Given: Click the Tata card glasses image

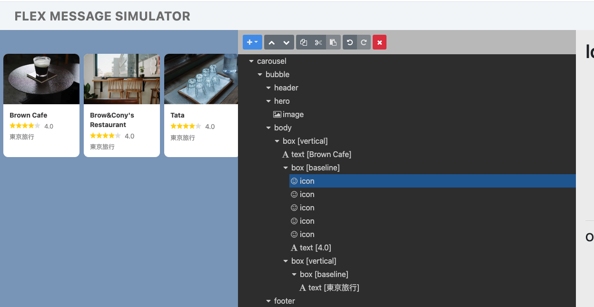Looking at the screenshot, I should coord(201,79).
